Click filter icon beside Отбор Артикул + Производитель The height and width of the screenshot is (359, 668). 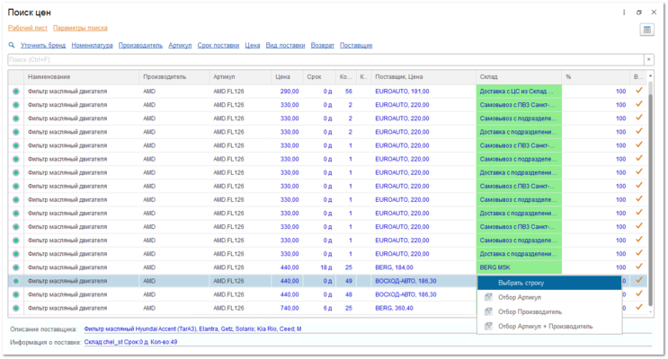click(488, 327)
